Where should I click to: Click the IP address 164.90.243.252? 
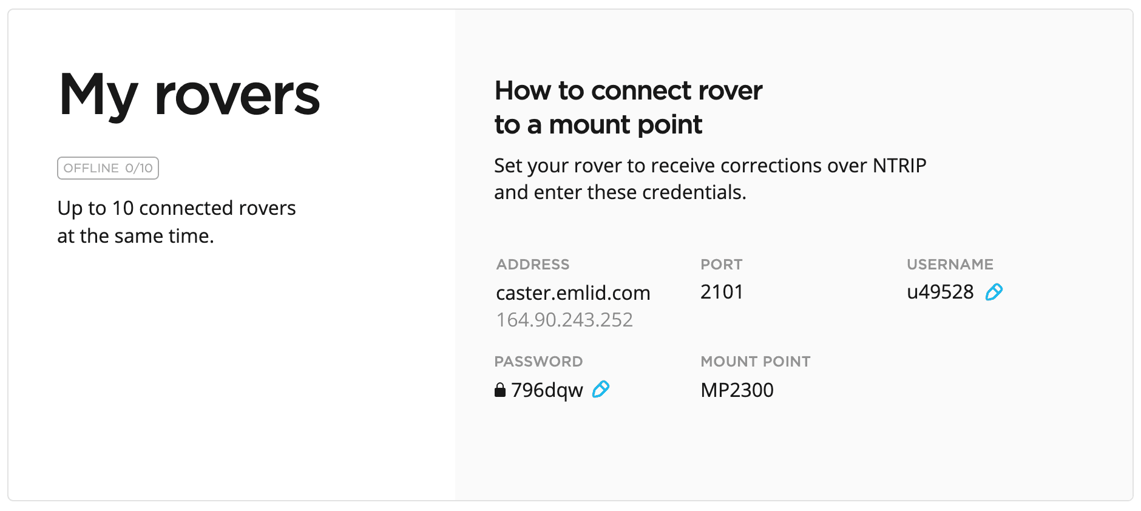(564, 320)
